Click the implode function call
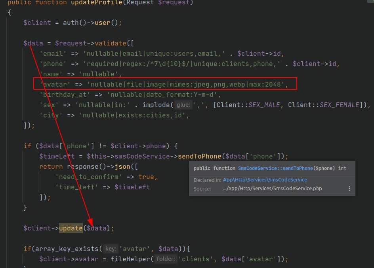 point(156,105)
